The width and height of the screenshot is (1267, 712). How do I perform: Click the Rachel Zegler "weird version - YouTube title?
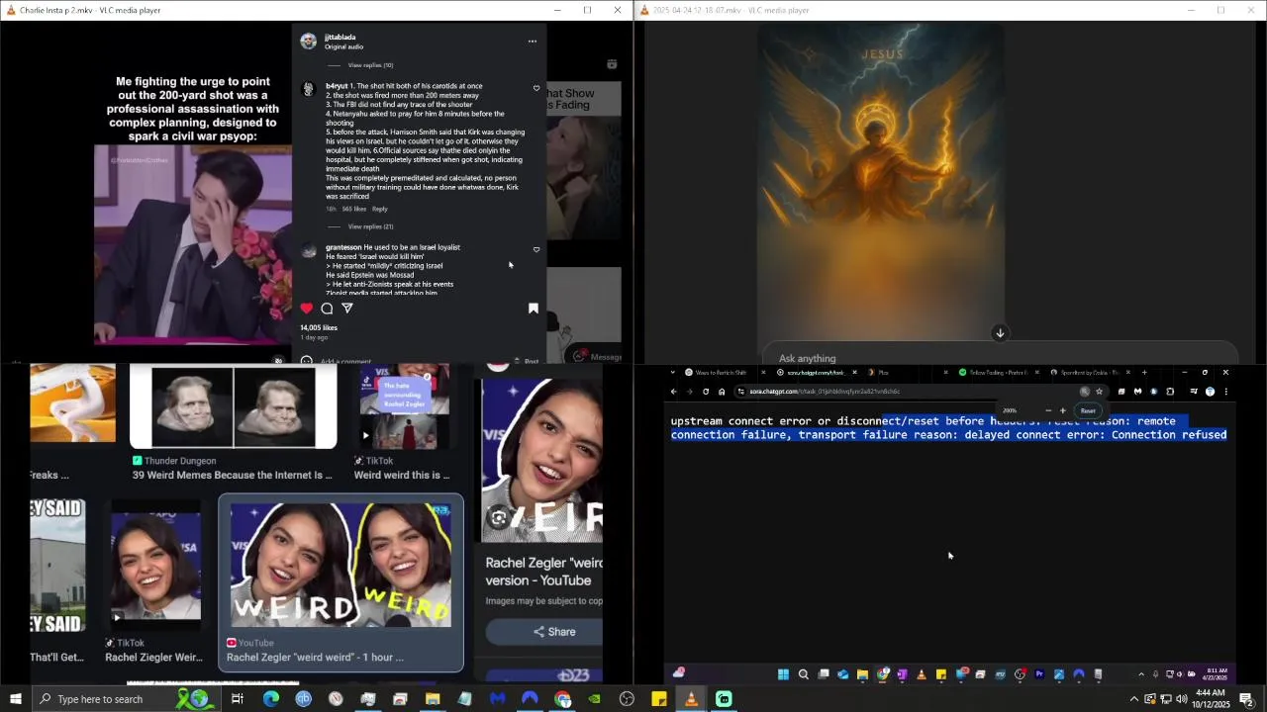click(x=543, y=572)
